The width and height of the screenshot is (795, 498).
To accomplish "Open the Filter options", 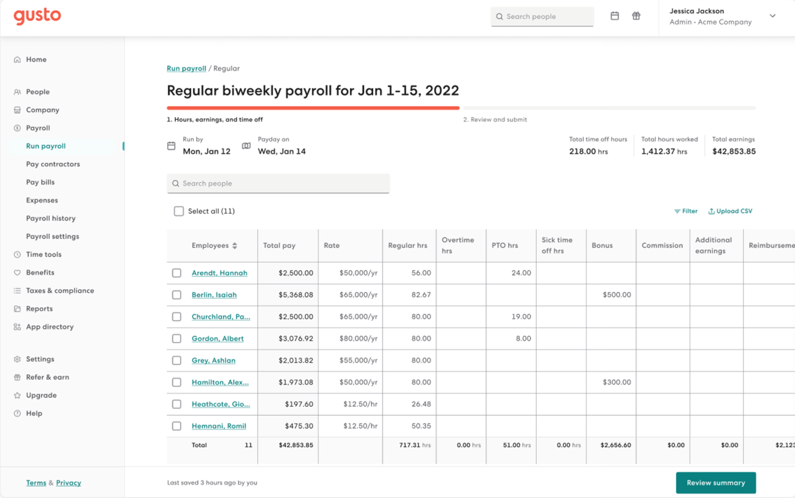I will [x=686, y=211].
